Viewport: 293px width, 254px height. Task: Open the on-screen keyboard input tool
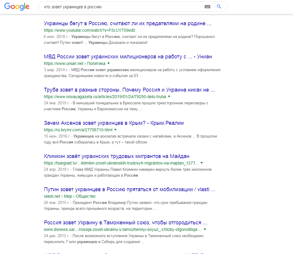pyautogui.click(x=207, y=7)
